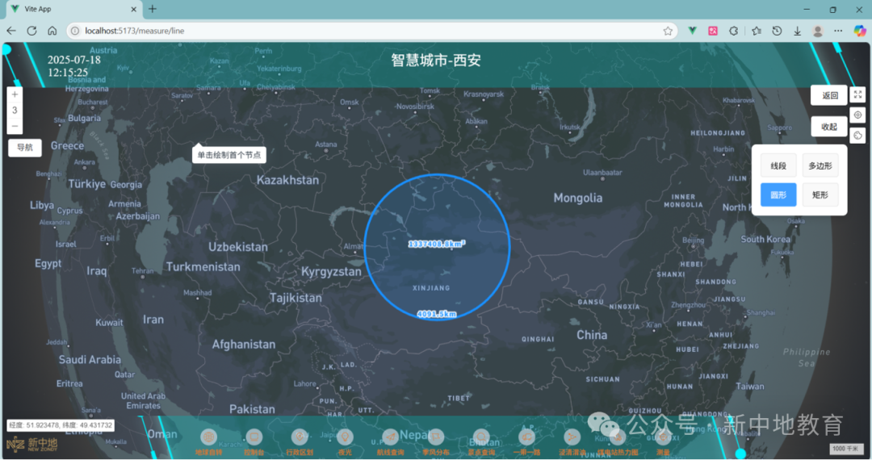Viewport: 872px width, 460px height.
Task: Click the 返回 back button
Action: [x=829, y=95]
